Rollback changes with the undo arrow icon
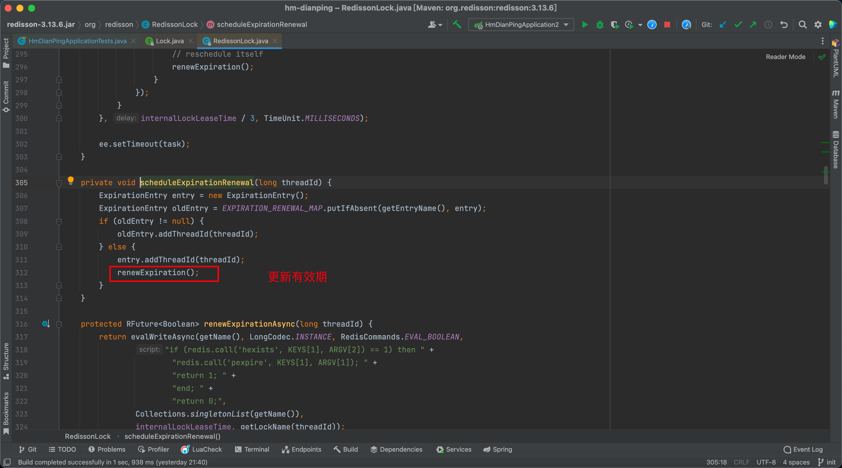This screenshot has height=468, width=842. click(x=784, y=25)
